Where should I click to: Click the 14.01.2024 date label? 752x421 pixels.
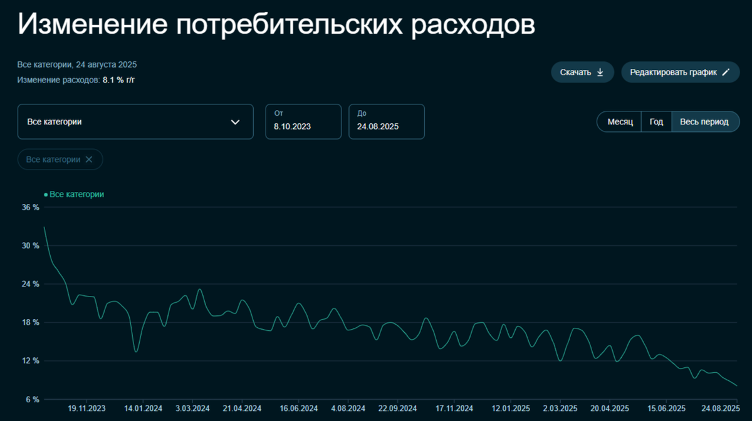pos(143,408)
